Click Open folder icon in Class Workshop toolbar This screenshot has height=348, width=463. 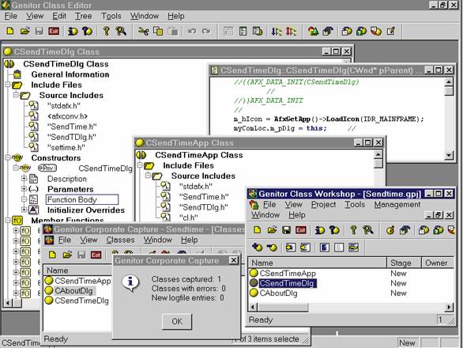pyautogui.click(x=272, y=229)
